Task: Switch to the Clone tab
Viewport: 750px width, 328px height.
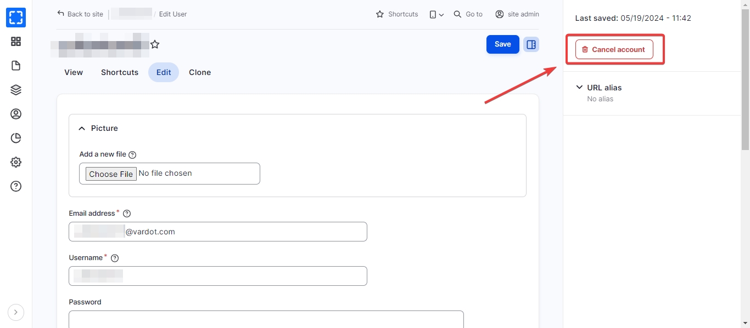Action: pos(200,72)
